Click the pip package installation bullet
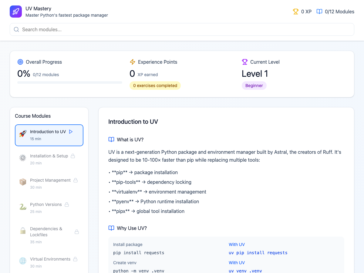364x273 pixels. click(x=143, y=172)
